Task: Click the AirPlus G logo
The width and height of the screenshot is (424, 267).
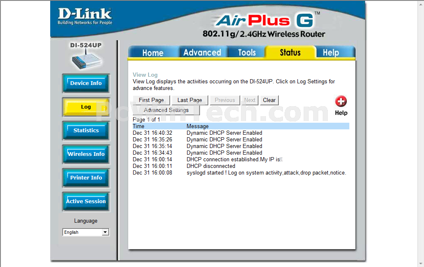Action: click(x=265, y=20)
